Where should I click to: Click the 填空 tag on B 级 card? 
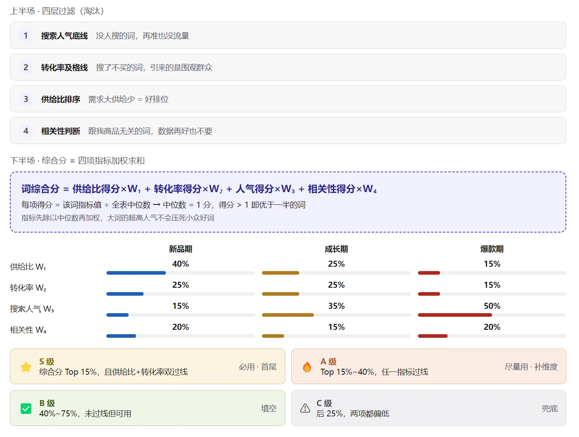269,408
